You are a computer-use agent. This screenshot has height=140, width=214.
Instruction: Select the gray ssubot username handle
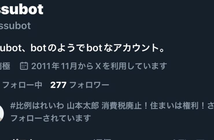point(15,26)
